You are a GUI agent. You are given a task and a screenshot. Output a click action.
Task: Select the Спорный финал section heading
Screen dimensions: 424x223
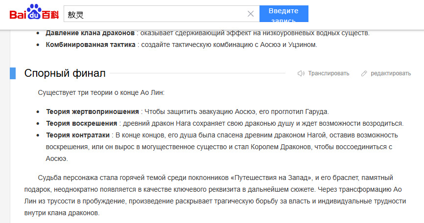tap(65, 73)
